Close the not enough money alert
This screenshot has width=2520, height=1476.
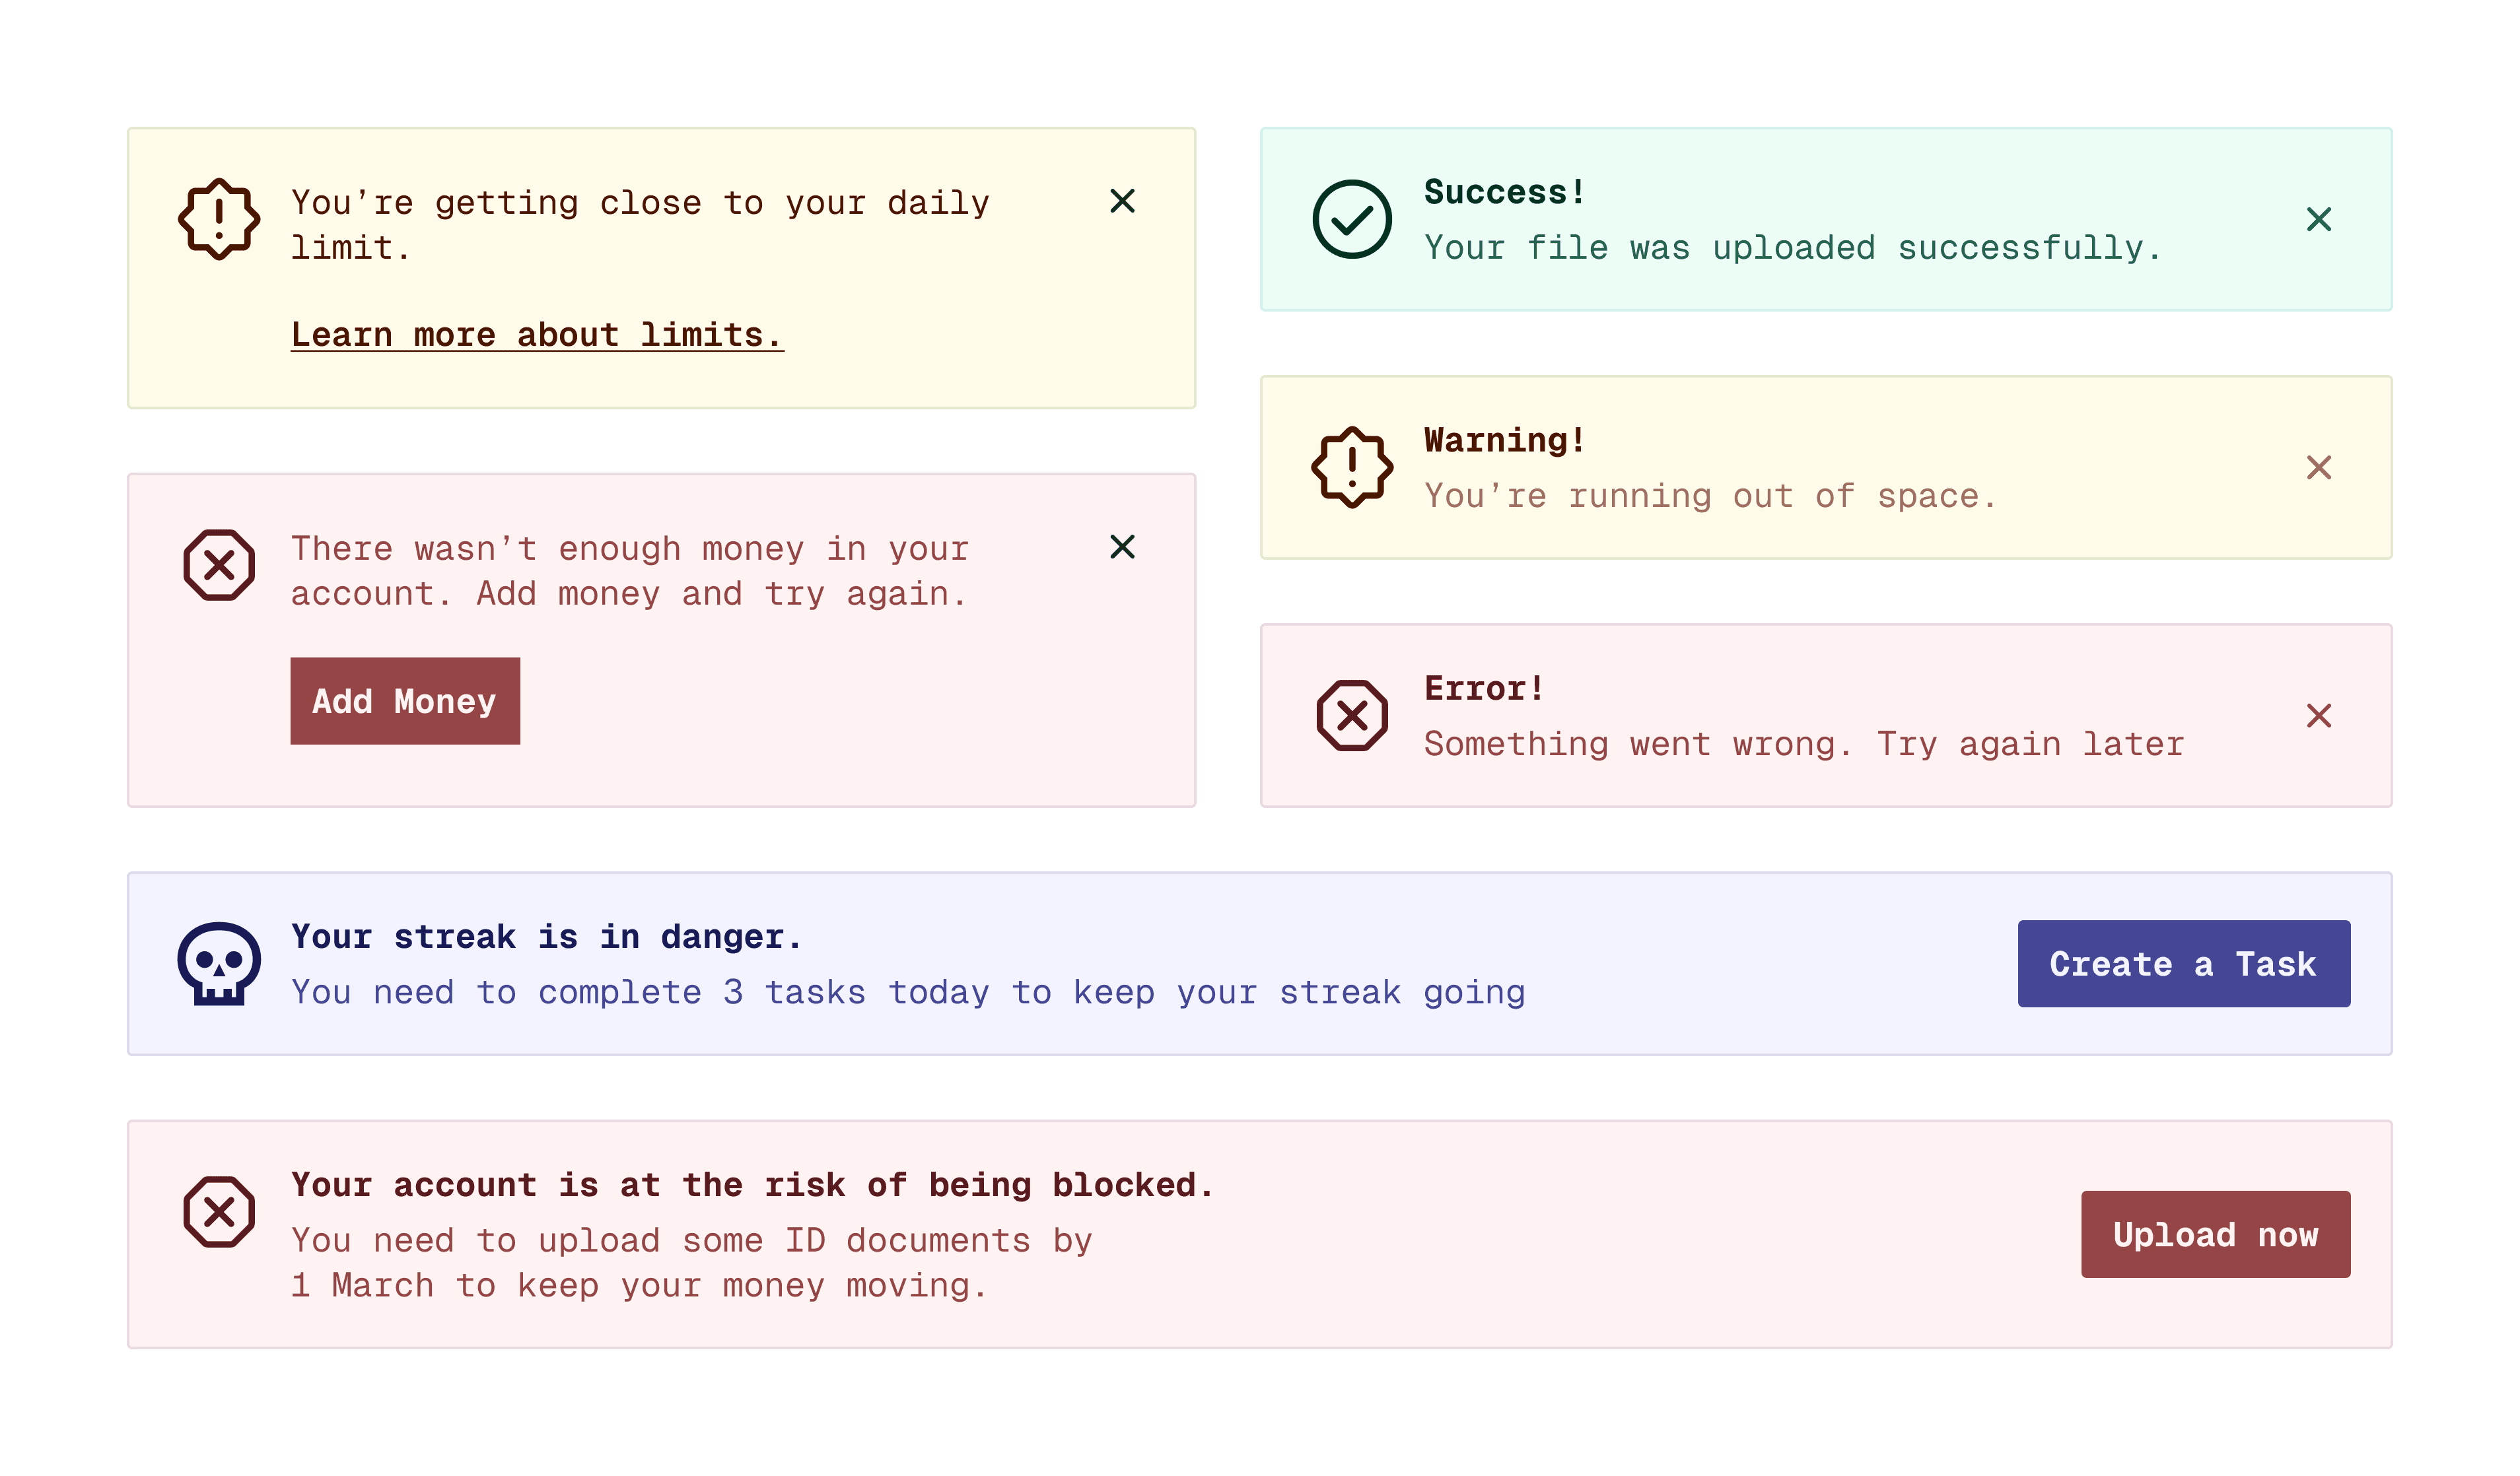tap(1122, 547)
